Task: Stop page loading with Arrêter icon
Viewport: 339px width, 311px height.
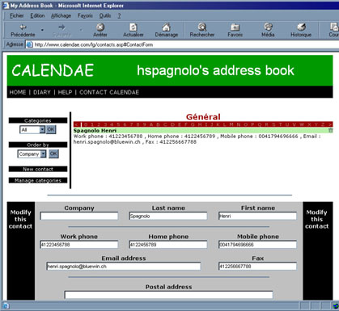Action: click(100, 27)
